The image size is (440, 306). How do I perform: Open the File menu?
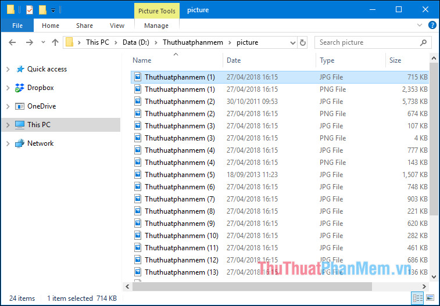coord(17,26)
